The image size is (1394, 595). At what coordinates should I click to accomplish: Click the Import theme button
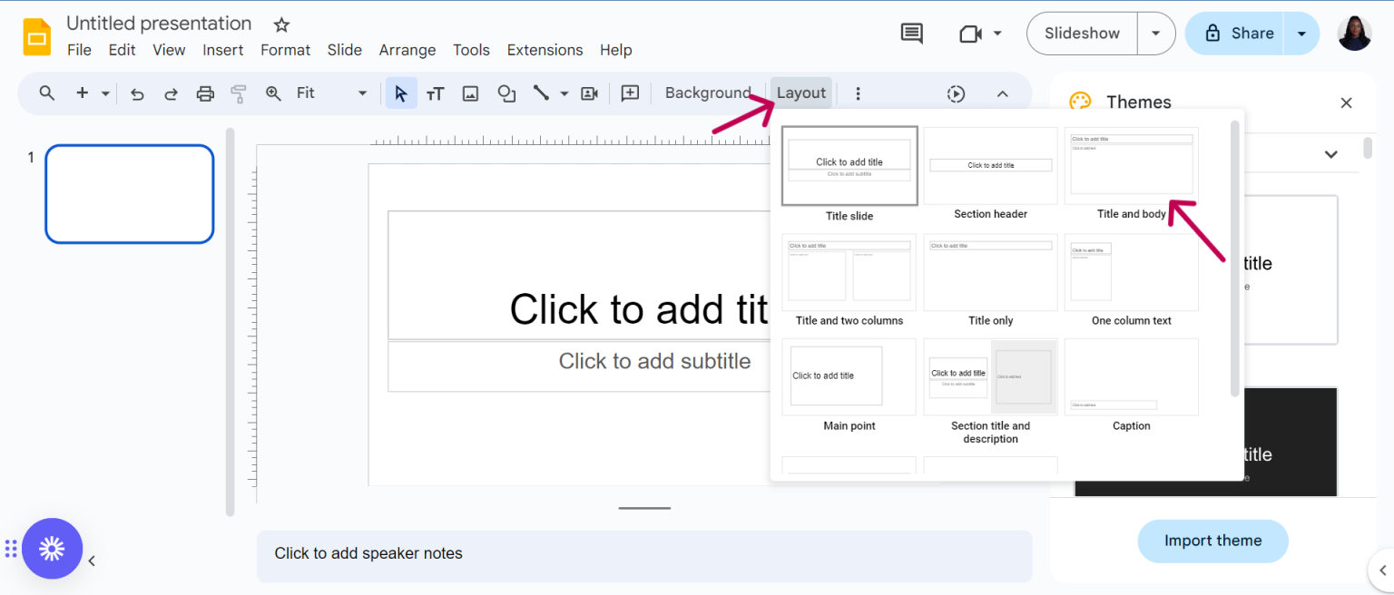tap(1212, 541)
